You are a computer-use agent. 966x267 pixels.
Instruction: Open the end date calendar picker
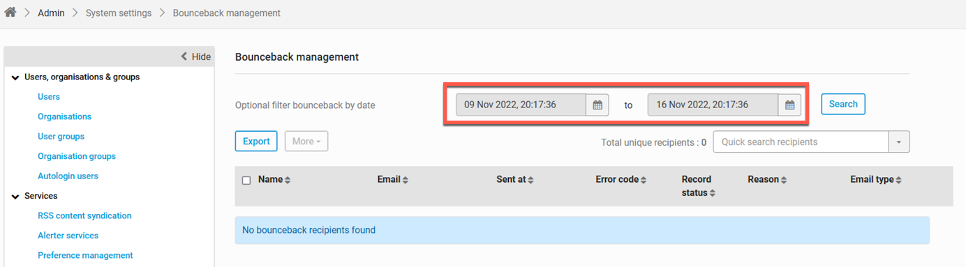point(789,105)
